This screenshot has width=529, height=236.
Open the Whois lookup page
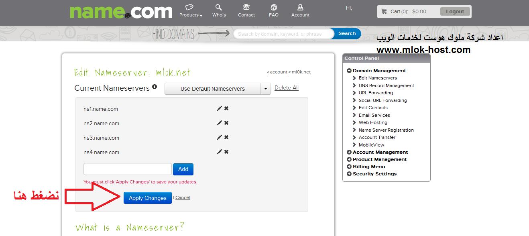pyautogui.click(x=219, y=11)
